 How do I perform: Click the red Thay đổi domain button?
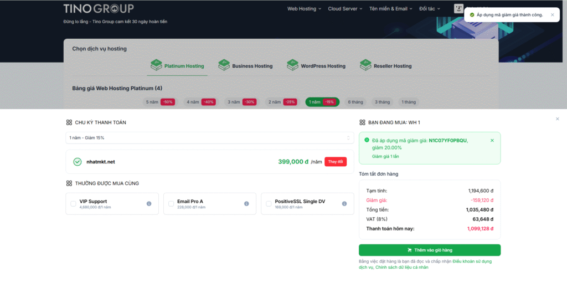click(336, 162)
